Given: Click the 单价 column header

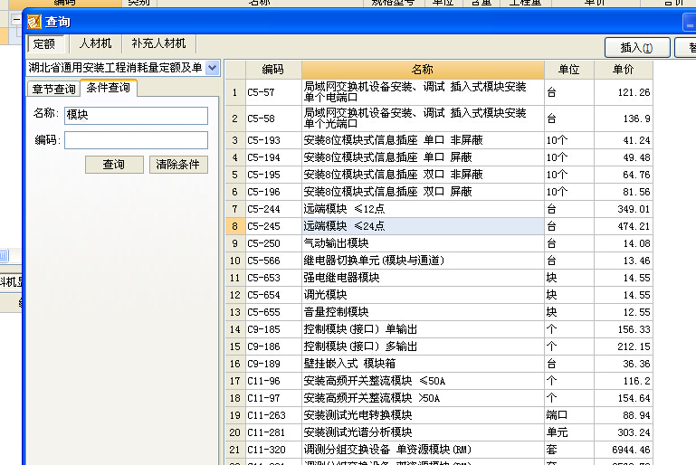Looking at the screenshot, I should pos(624,70).
